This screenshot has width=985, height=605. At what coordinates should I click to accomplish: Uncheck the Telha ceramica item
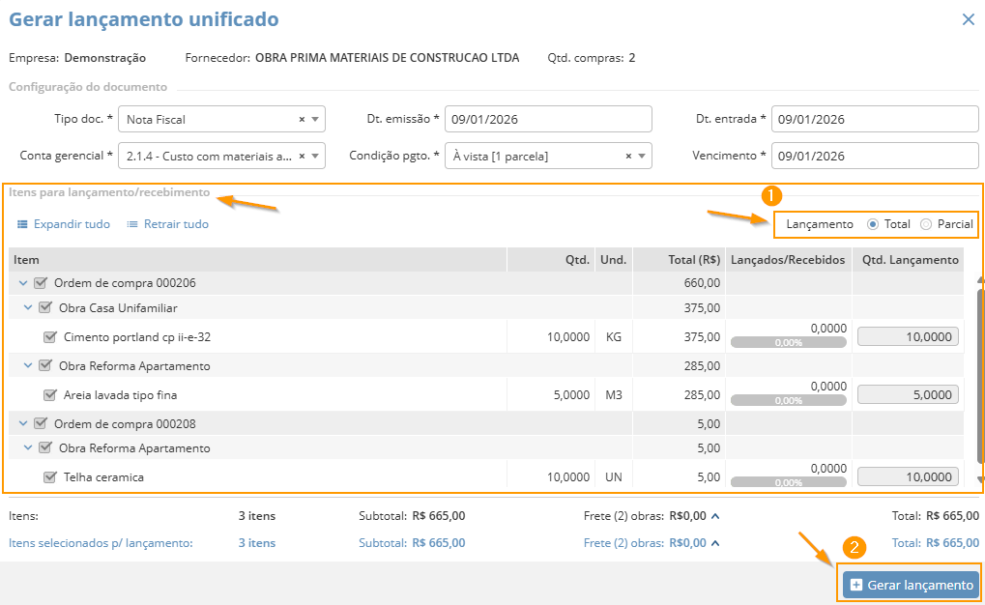pos(50,477)
